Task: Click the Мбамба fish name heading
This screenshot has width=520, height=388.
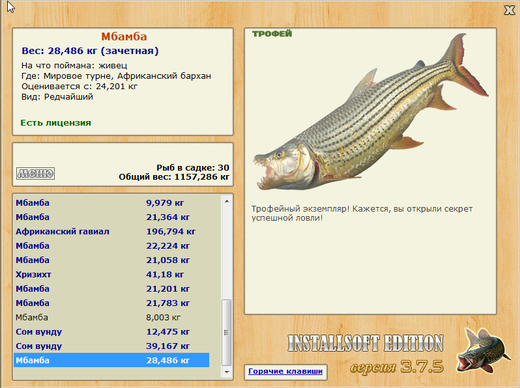Action: tap(124, 36)
